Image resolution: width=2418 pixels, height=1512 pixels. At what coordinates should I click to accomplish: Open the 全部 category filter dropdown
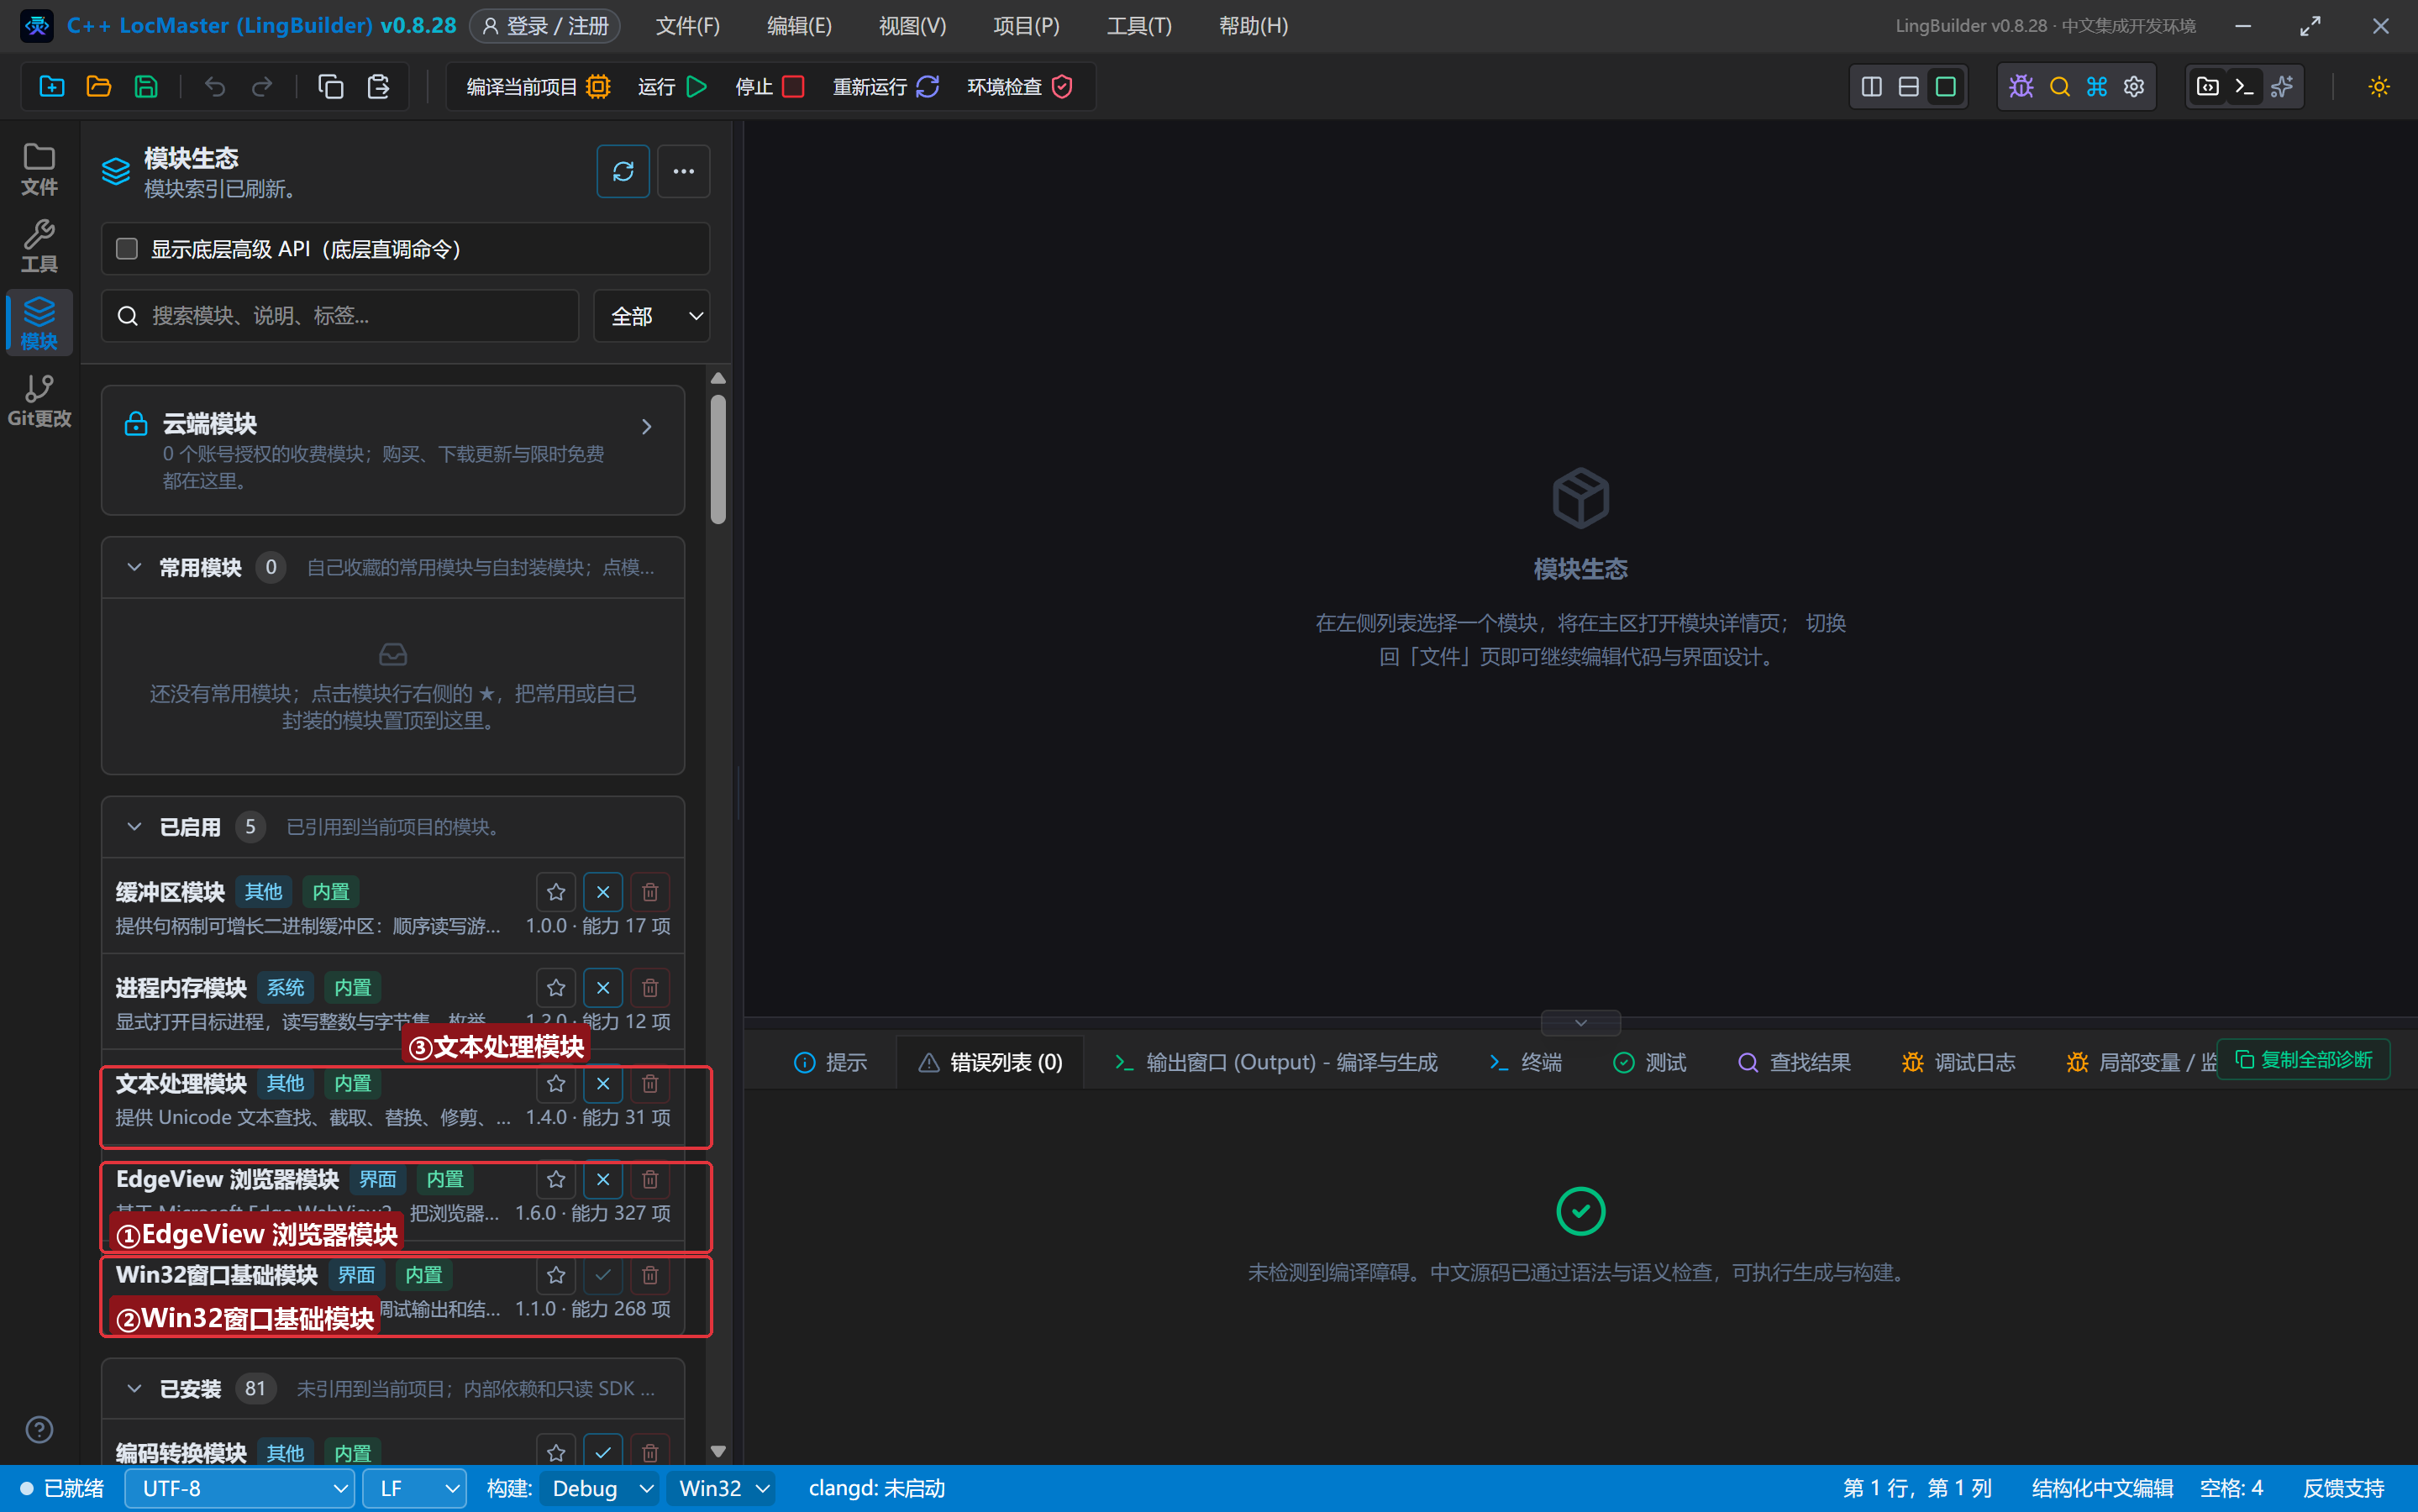click(x=652, y=316)
